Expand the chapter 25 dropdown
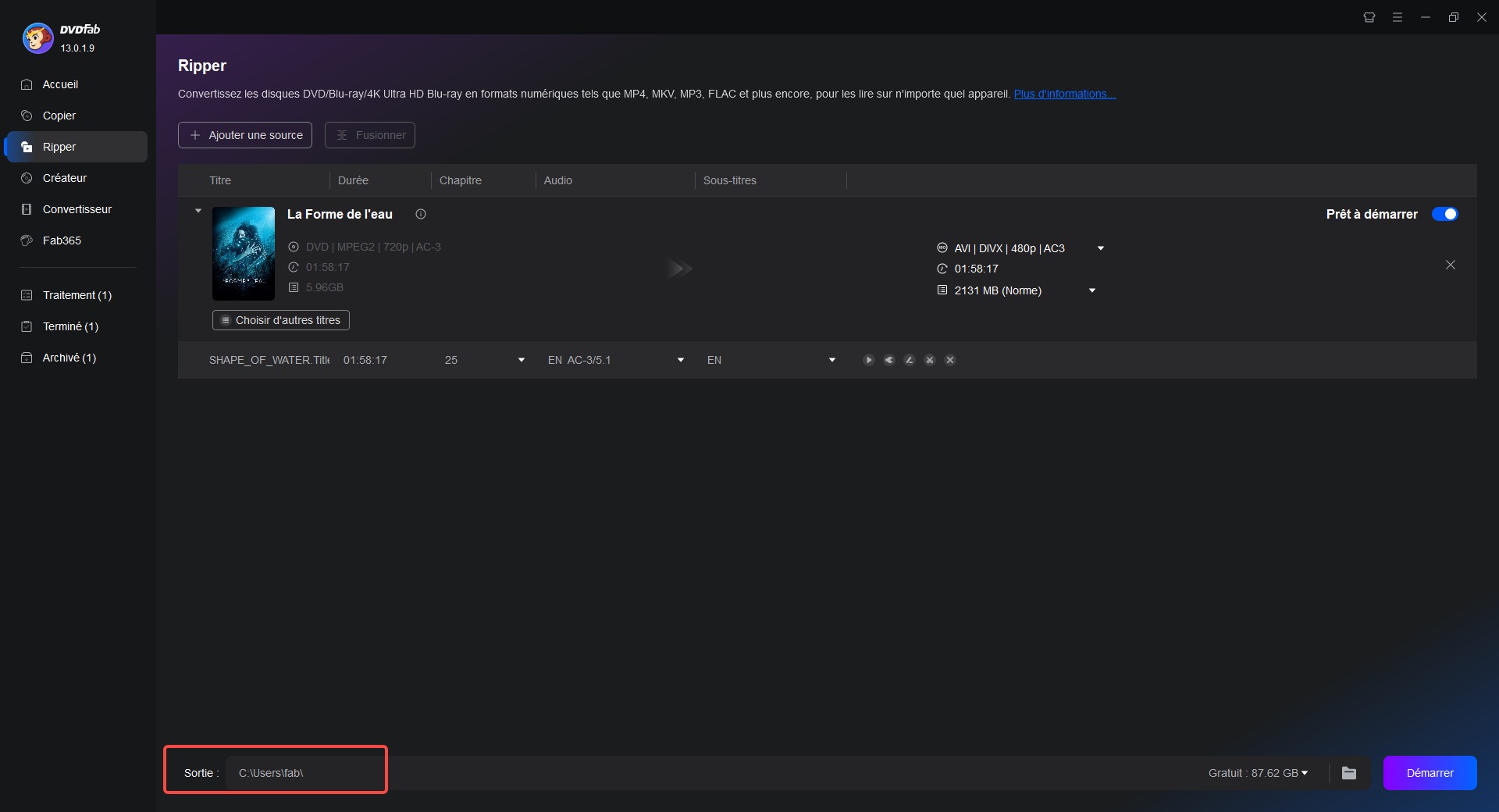This screenshot has height=812, width=1499. click(522, 360)
